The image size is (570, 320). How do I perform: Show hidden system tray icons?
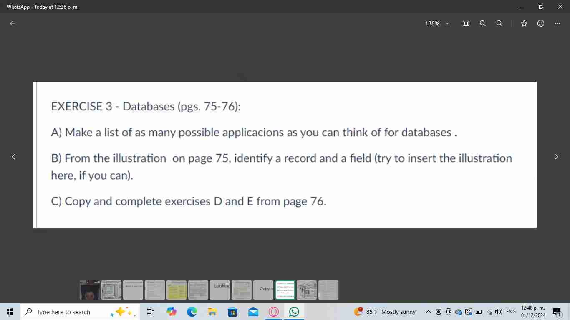pyautogui.click(x=428, y=312)
